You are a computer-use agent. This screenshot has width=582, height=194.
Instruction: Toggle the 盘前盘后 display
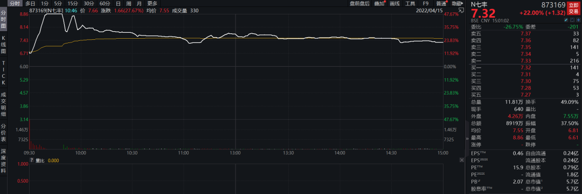pos(359,3)
